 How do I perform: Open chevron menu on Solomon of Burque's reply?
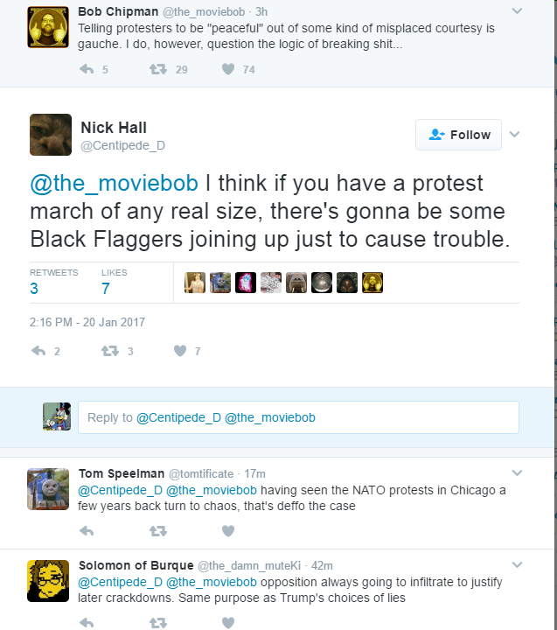pos(518,564)
